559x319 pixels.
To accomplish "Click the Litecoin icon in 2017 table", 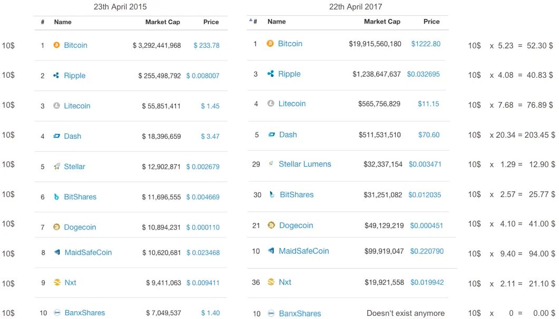I will click(x=271, y=103).
